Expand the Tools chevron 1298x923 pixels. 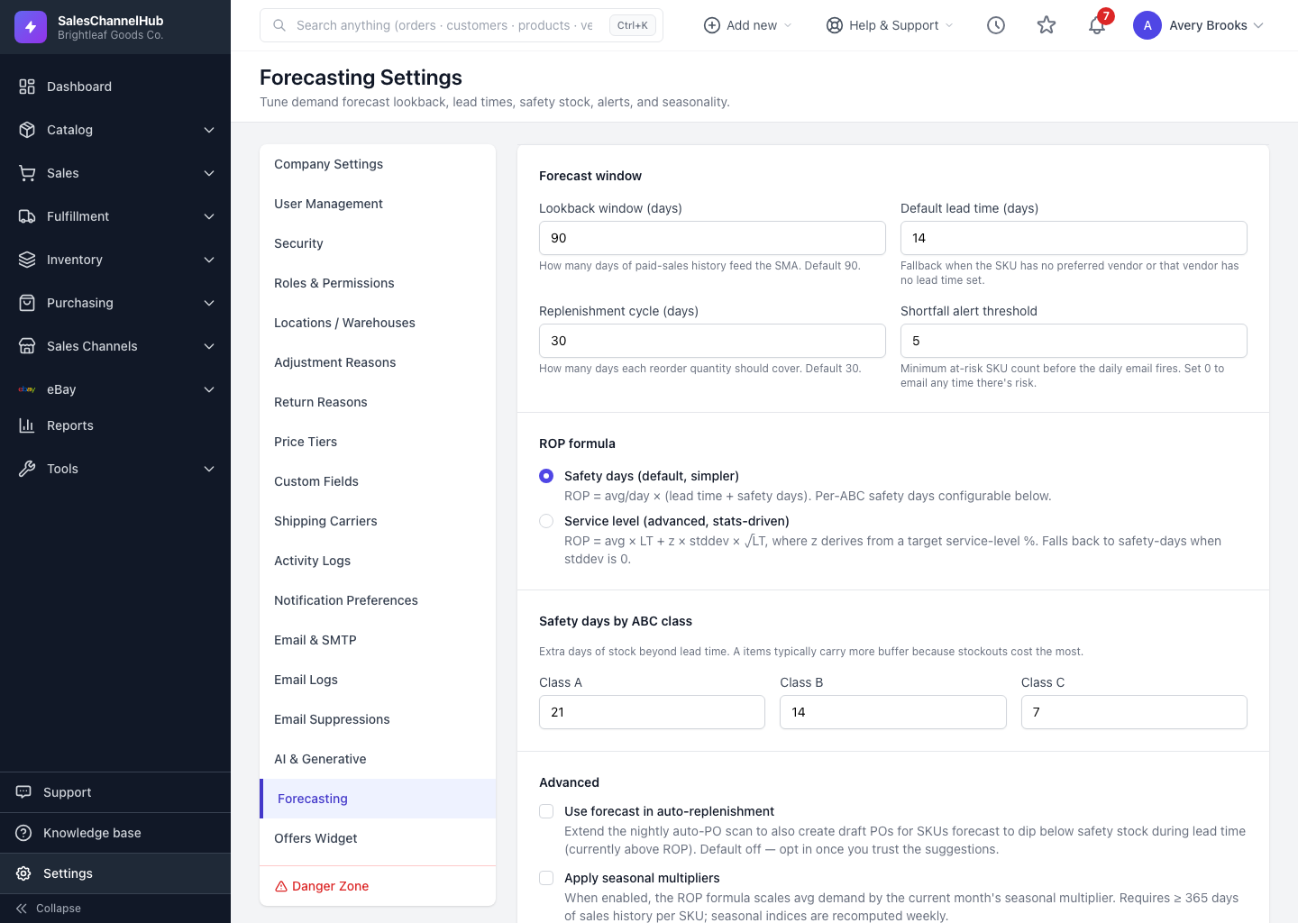coord(209,469)
